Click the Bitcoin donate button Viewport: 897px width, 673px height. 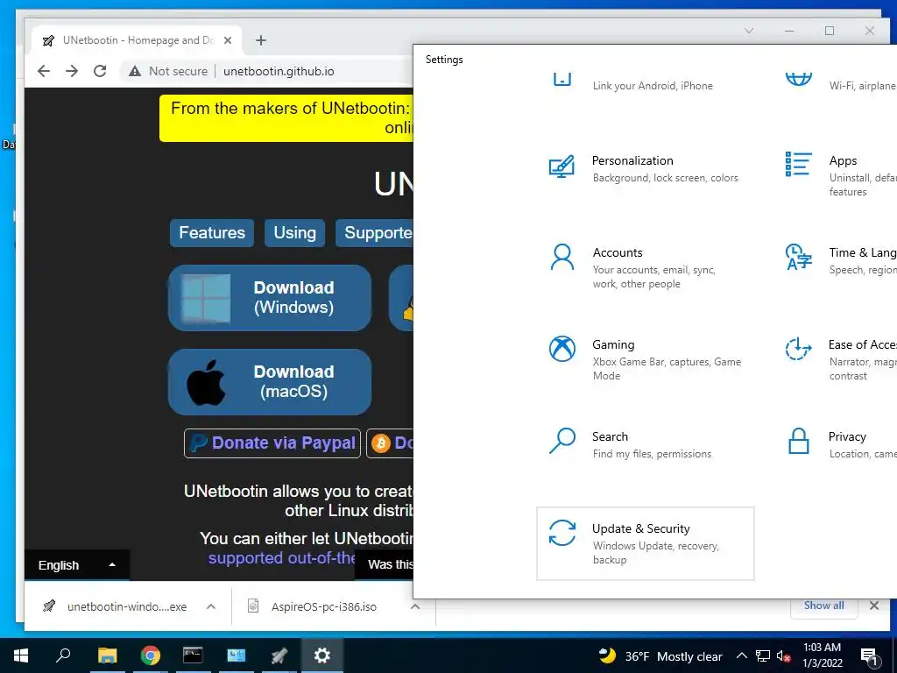[x=390, y=443]
